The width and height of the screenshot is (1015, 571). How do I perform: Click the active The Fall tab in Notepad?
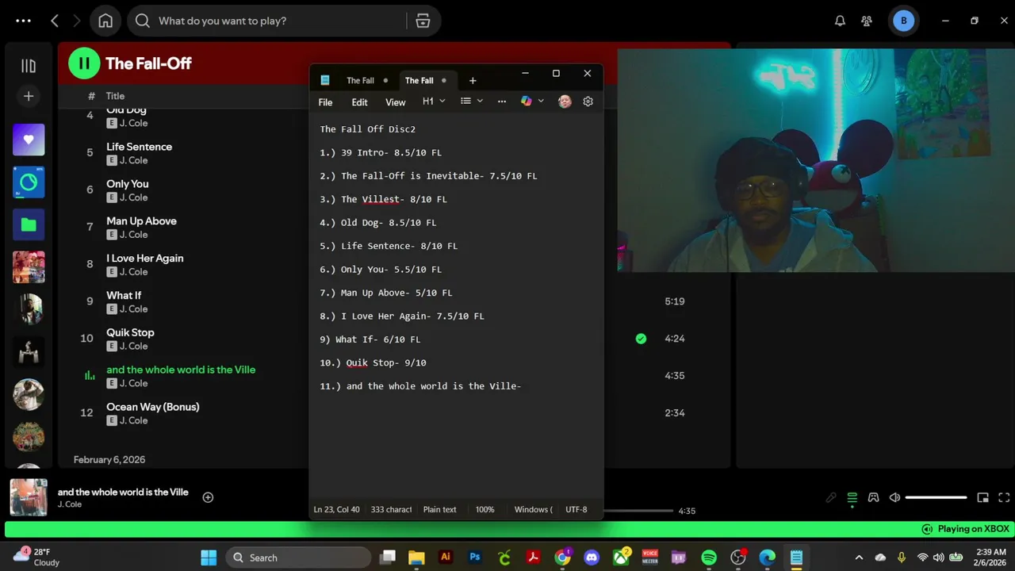[420, 80]
